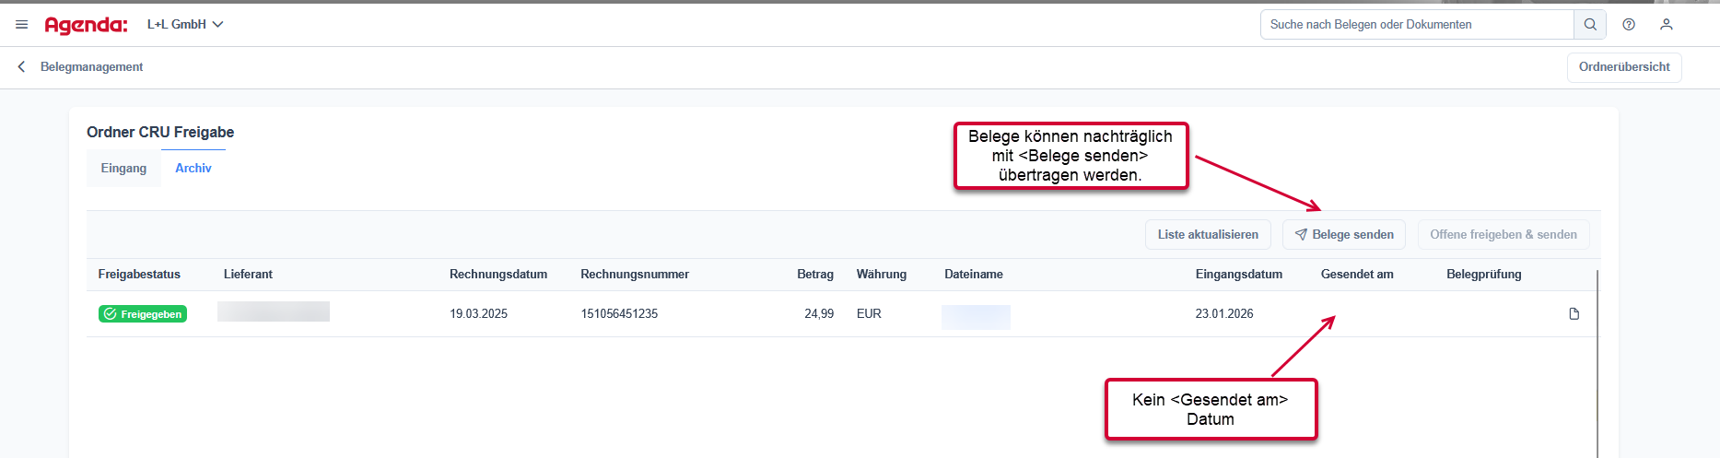1720x458 pixels.
Task: Click the Ordnerübersicht button
Action: [1624, 67]
